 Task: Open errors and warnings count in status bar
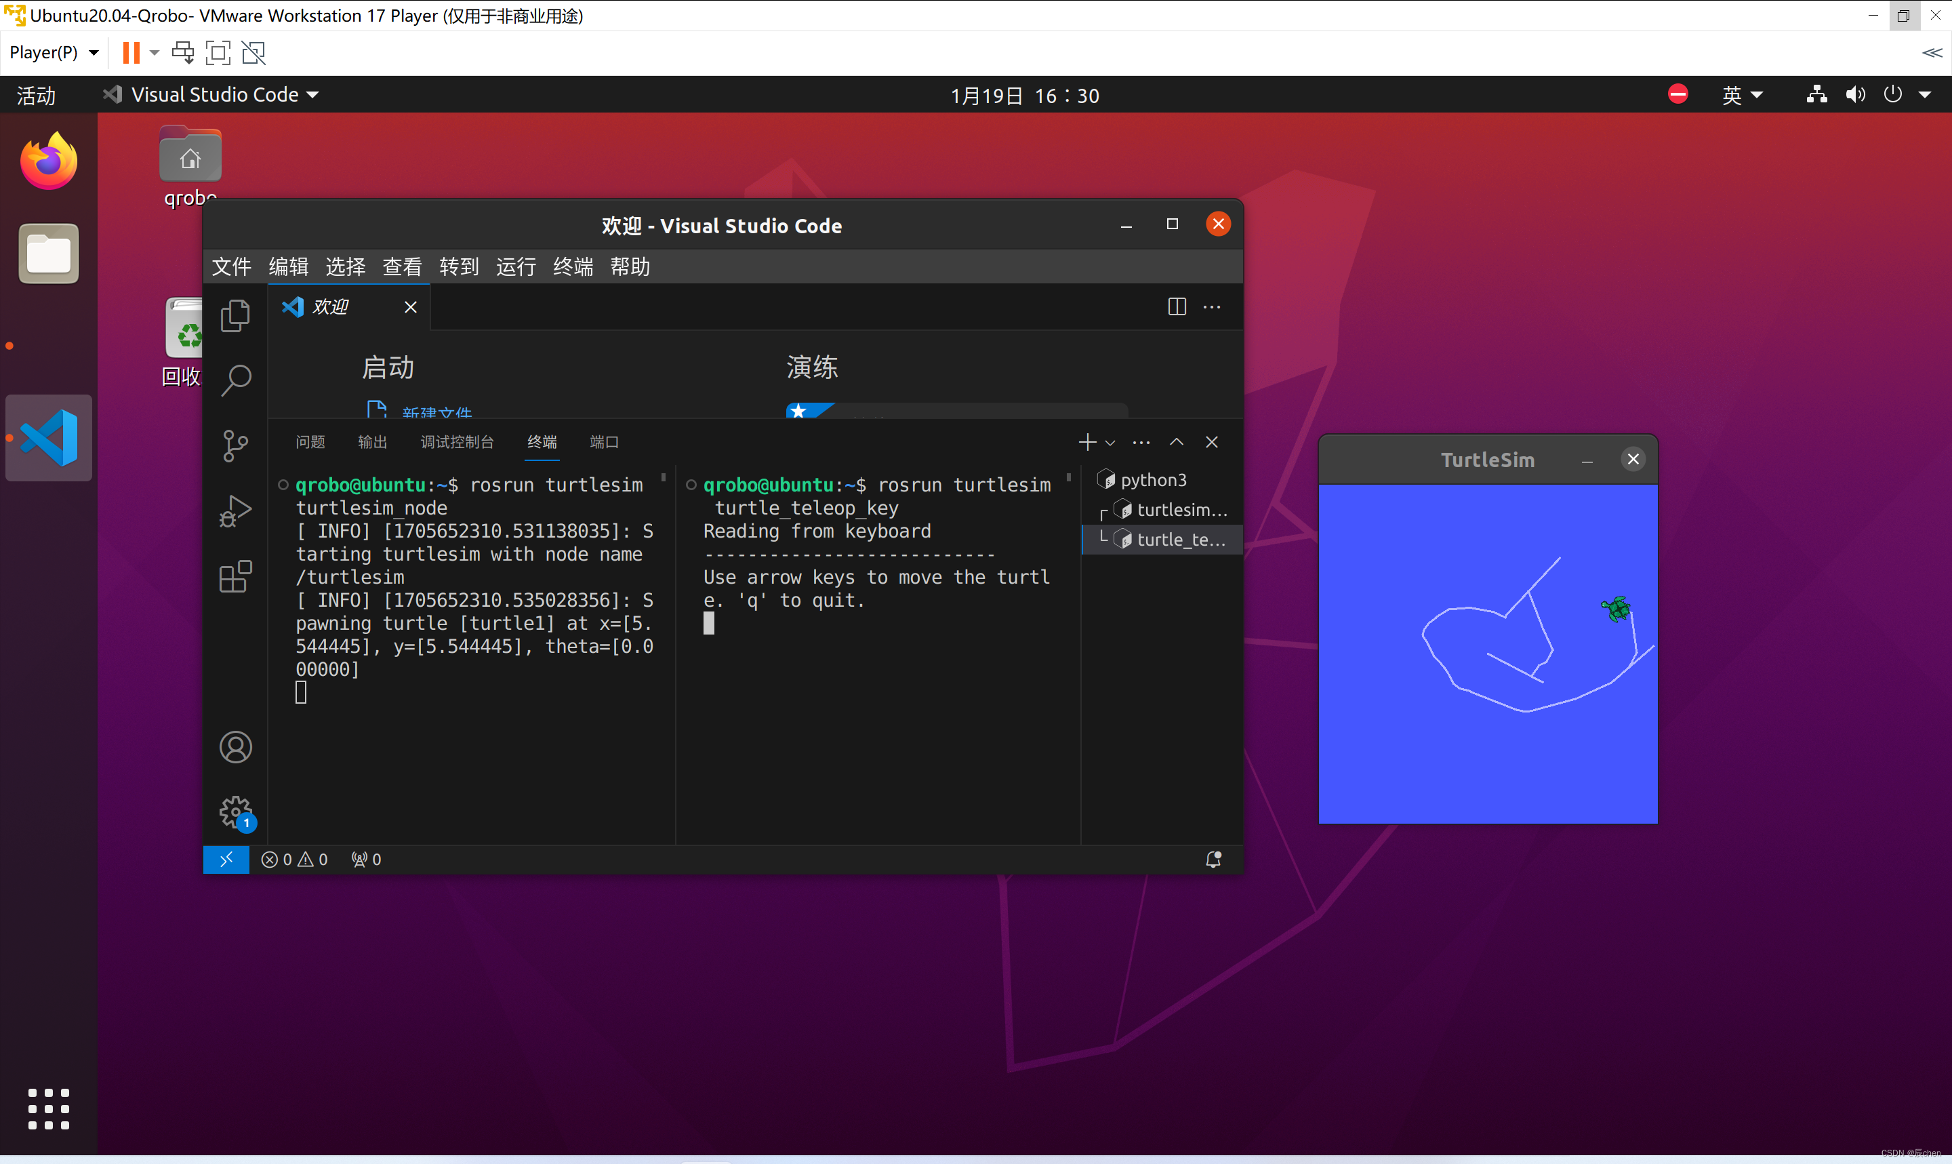point(295,860)
